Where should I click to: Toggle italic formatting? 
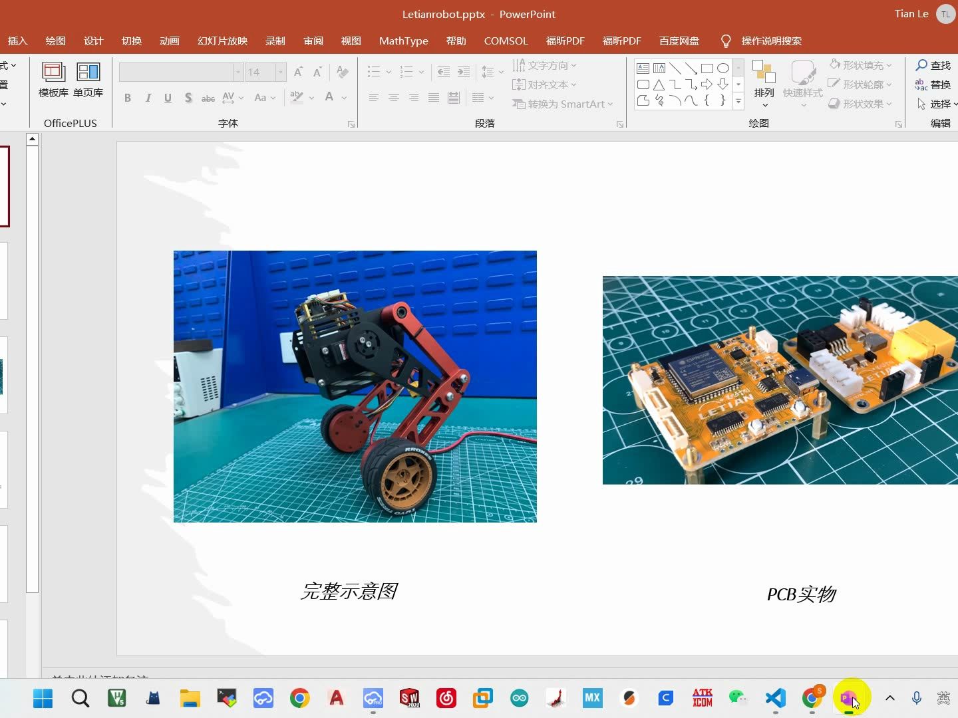[148, 98]
